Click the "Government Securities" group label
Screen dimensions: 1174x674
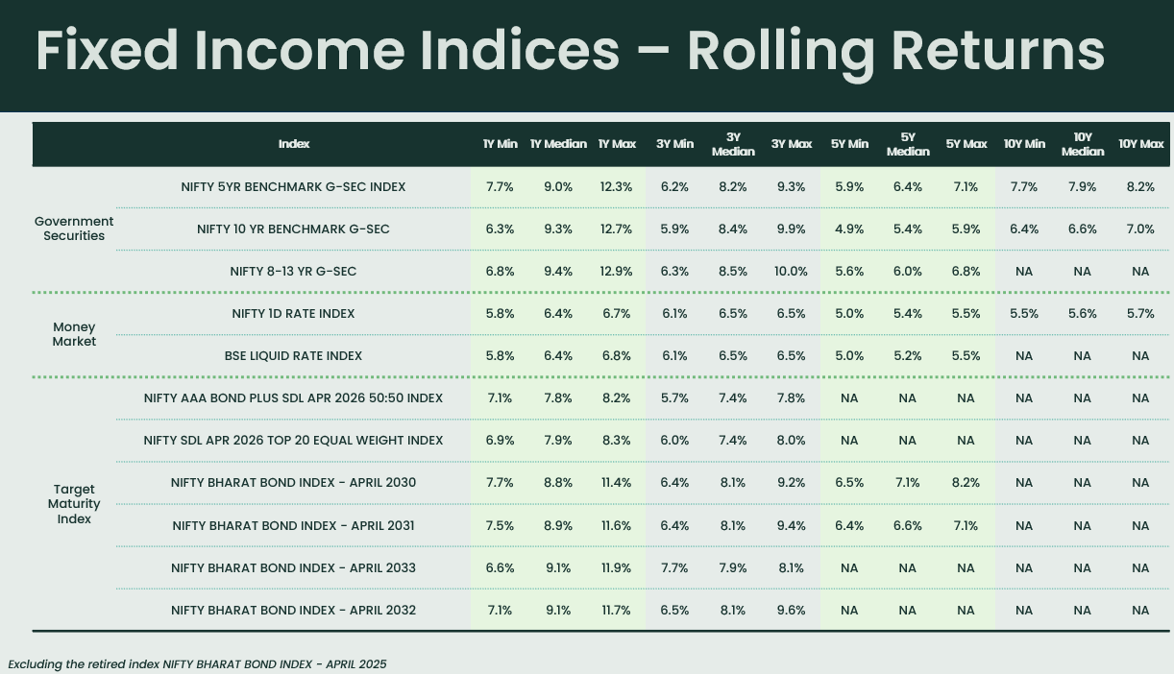click(x=74, y=229)
